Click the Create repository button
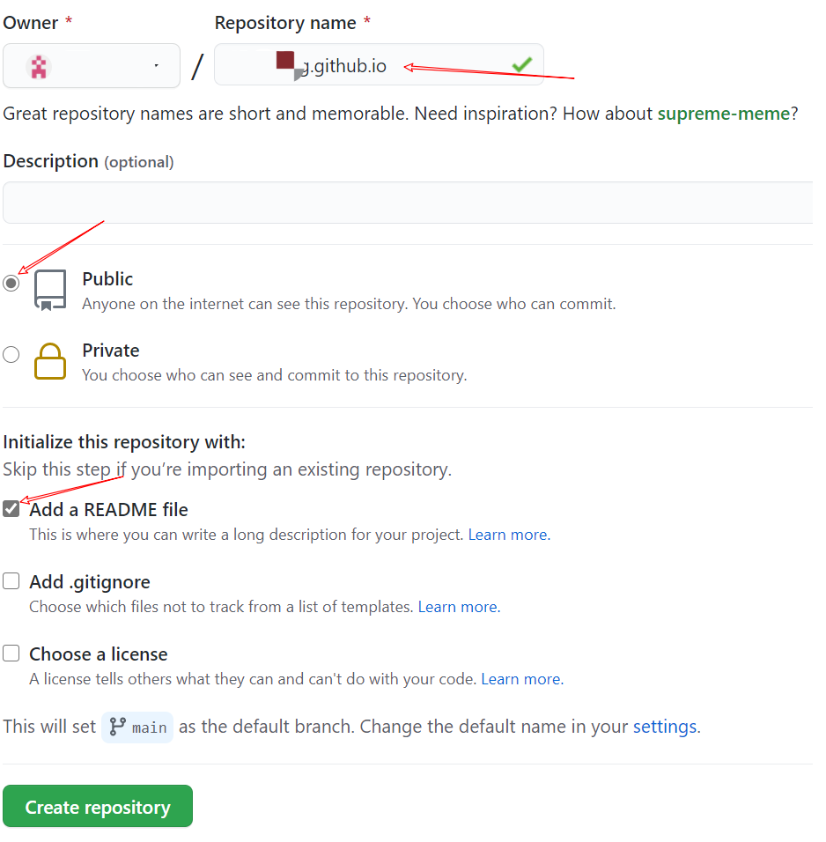This screenshot has width=826, height=842. [x=98, y=807]
